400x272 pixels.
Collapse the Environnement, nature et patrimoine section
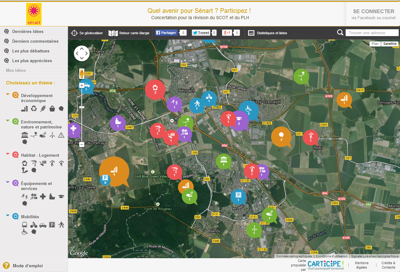pos(8,120)
